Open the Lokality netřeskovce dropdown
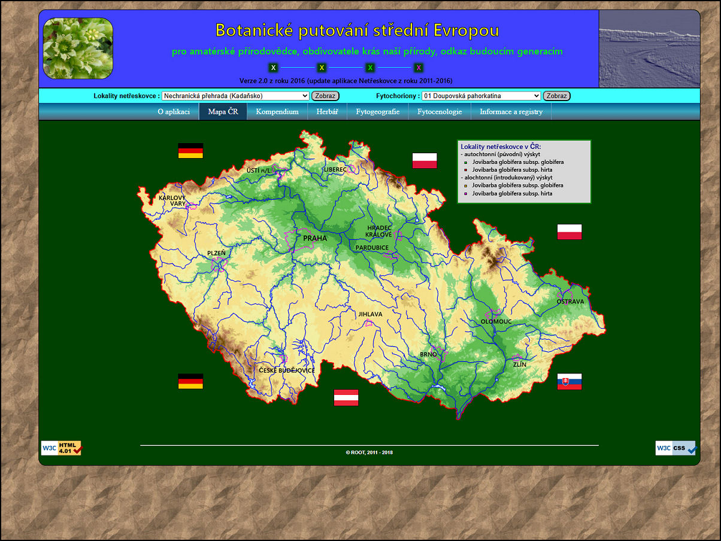The height and width of the screenshot is (541, 721). tap(235, 96)
